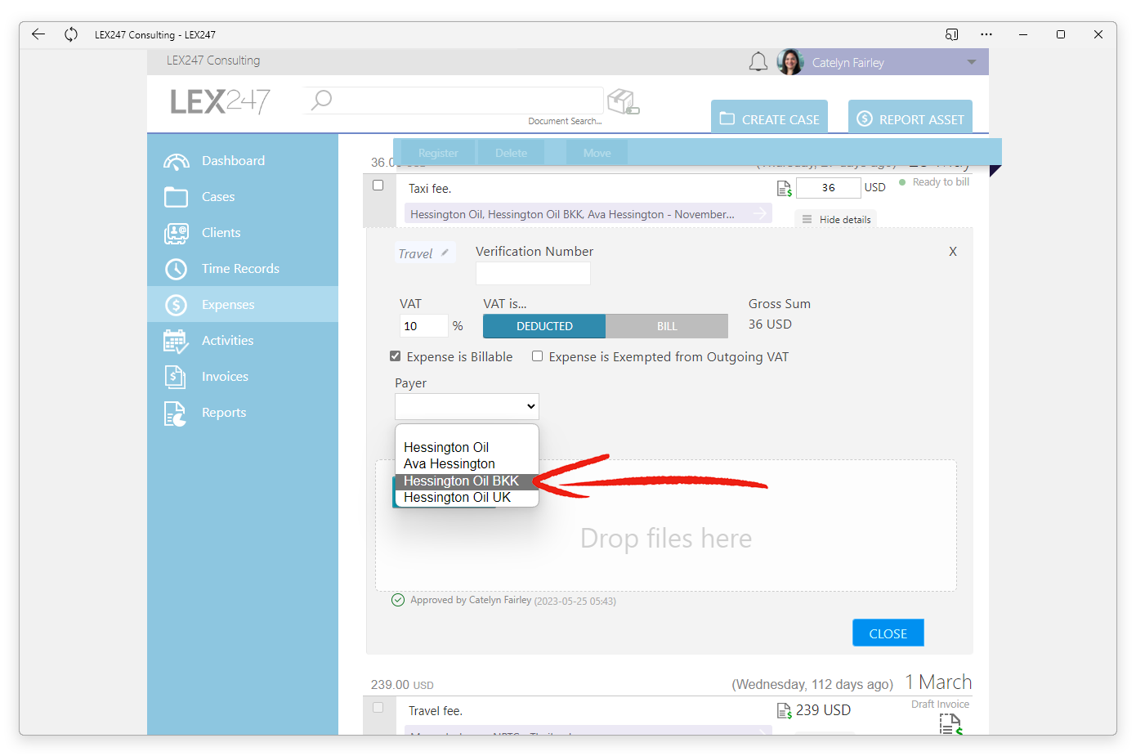Set VAT to BILL

667,326
